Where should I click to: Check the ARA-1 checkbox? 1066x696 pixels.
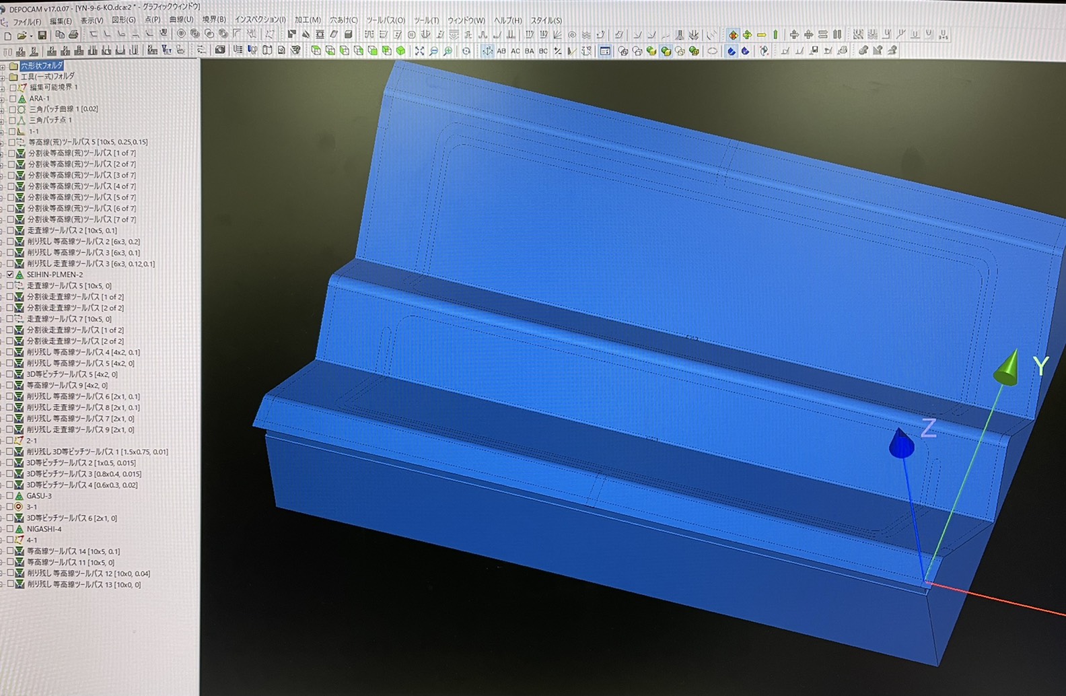point(12,98)
